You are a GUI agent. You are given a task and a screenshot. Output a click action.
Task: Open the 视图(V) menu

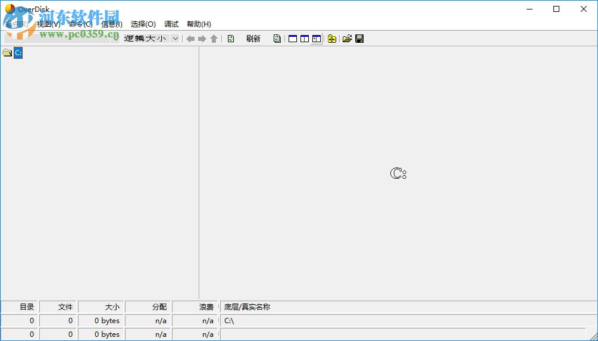coord(49,24)
